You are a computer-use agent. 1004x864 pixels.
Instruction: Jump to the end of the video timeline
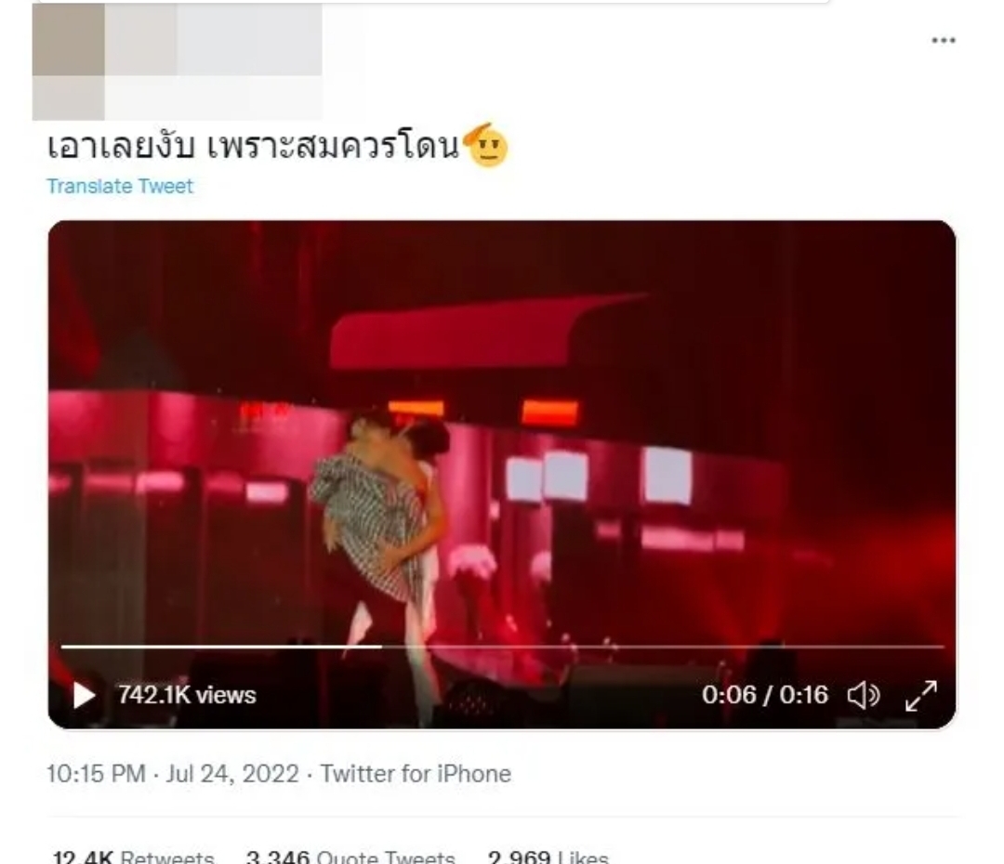(943, 647)
